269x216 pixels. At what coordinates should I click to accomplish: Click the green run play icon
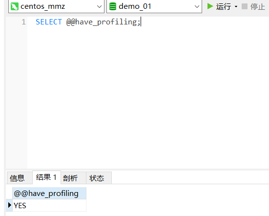point(210,6)
